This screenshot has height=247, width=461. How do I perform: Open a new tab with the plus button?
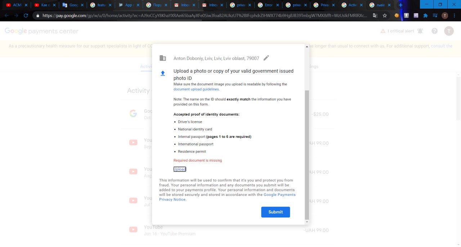point(400,5)
